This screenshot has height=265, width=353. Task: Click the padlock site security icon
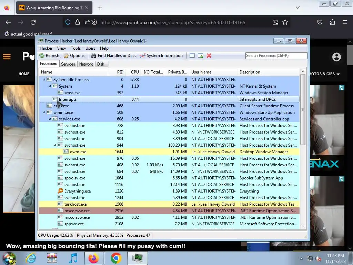point(78,22)
